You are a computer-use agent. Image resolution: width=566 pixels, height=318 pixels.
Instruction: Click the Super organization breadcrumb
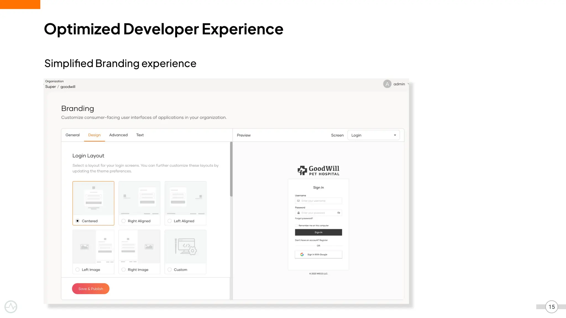point(51,87)
